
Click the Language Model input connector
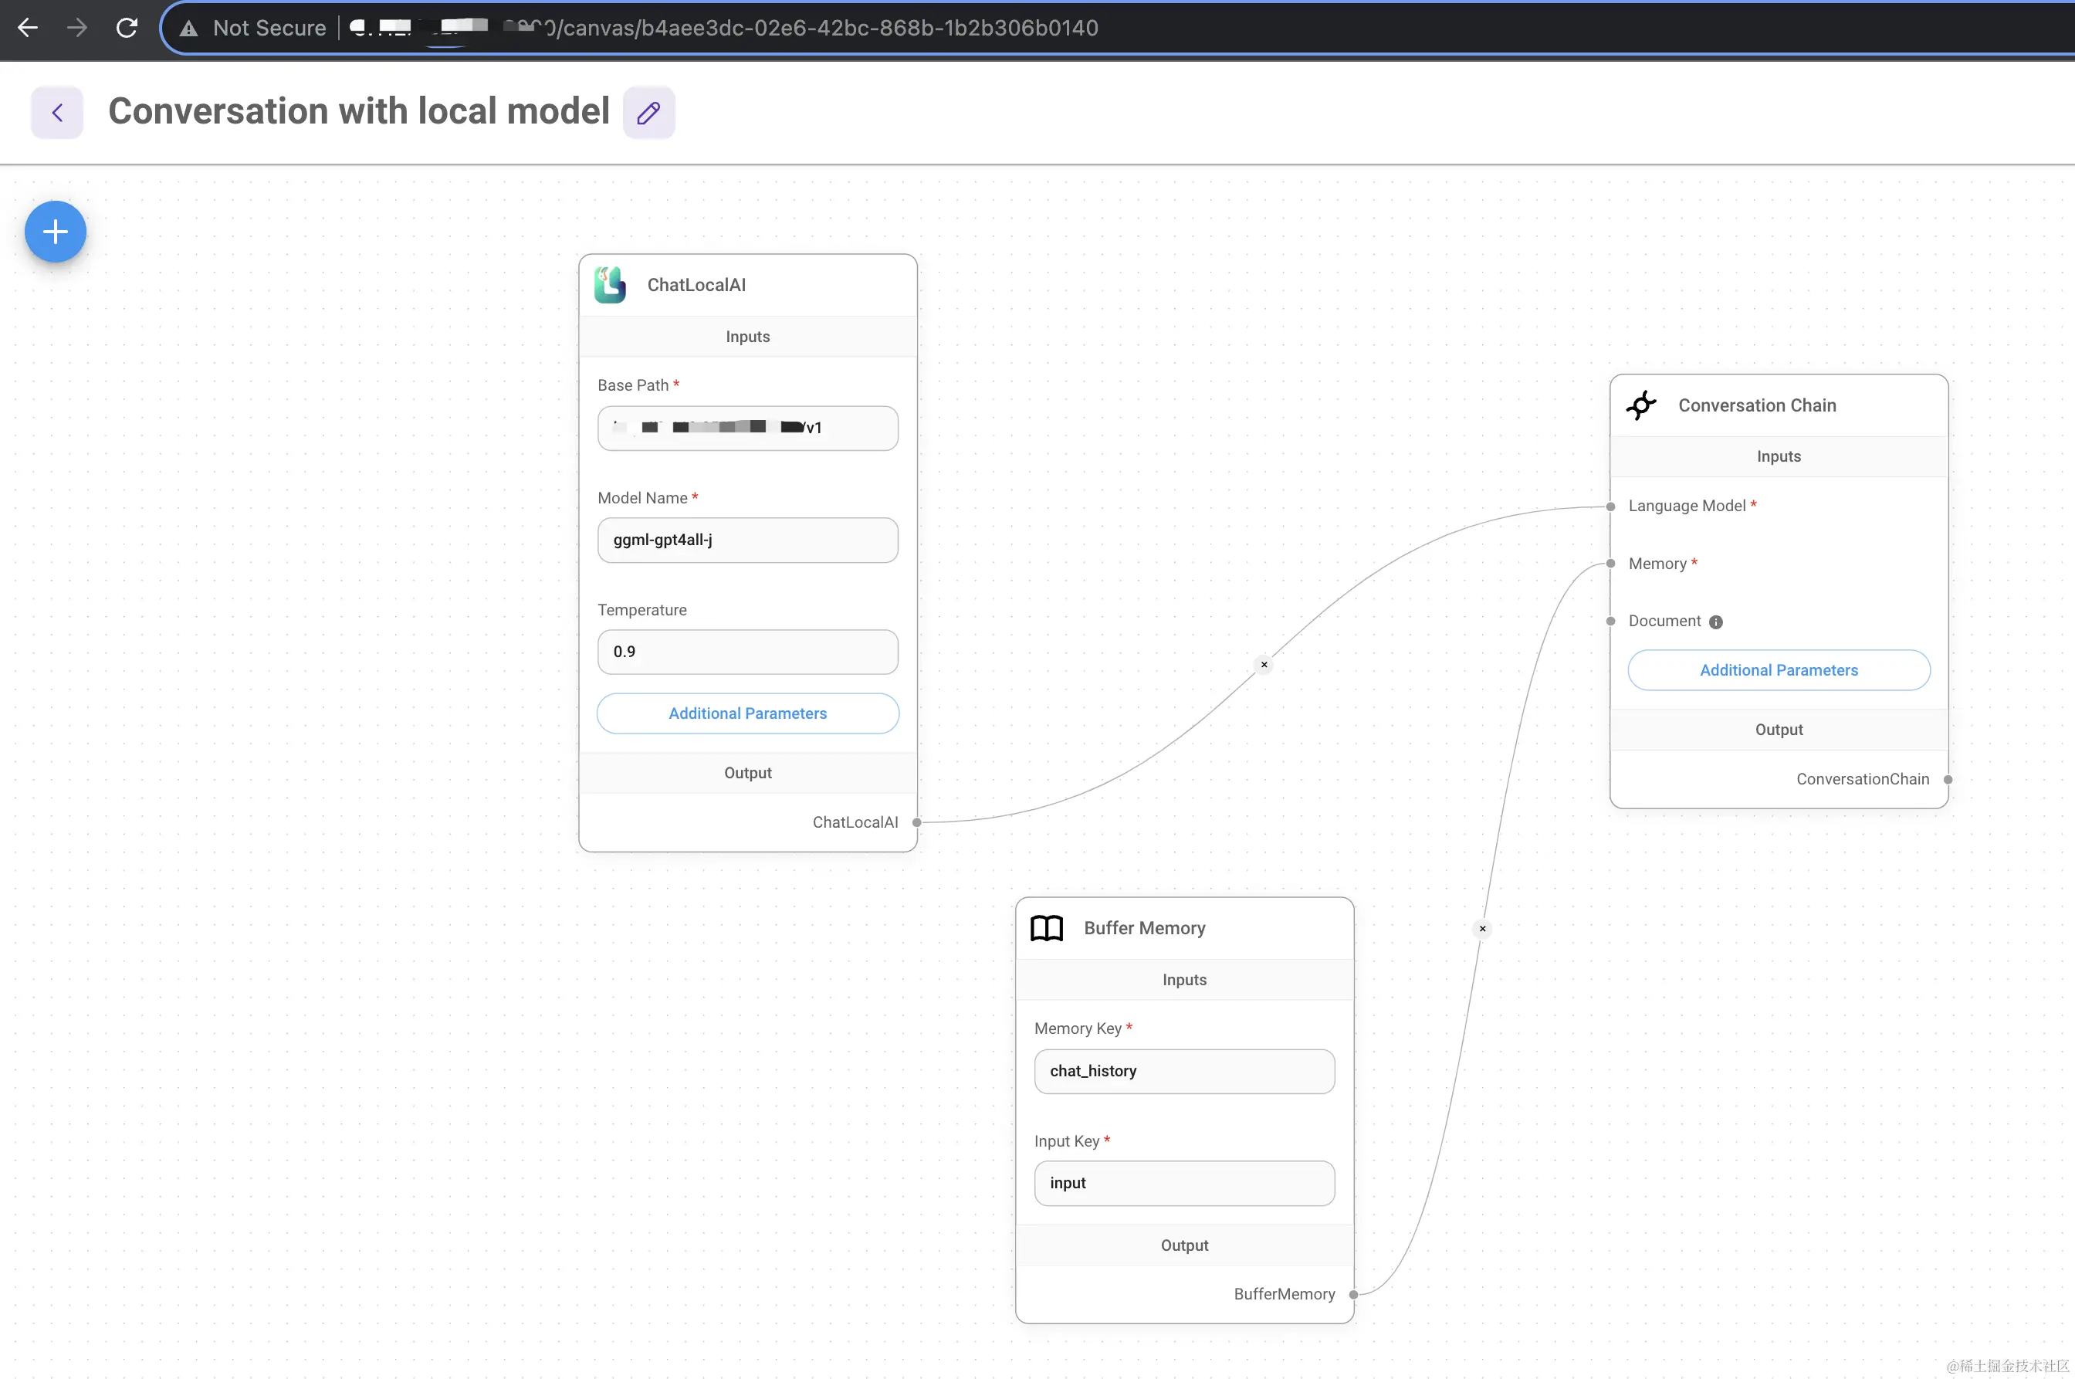[1611, 506]
